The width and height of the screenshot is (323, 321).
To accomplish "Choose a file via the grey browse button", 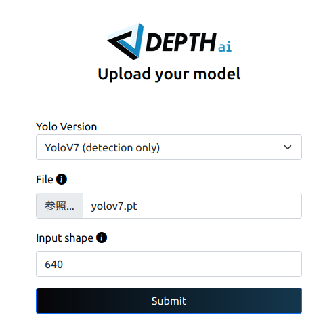I will [60, 206].
